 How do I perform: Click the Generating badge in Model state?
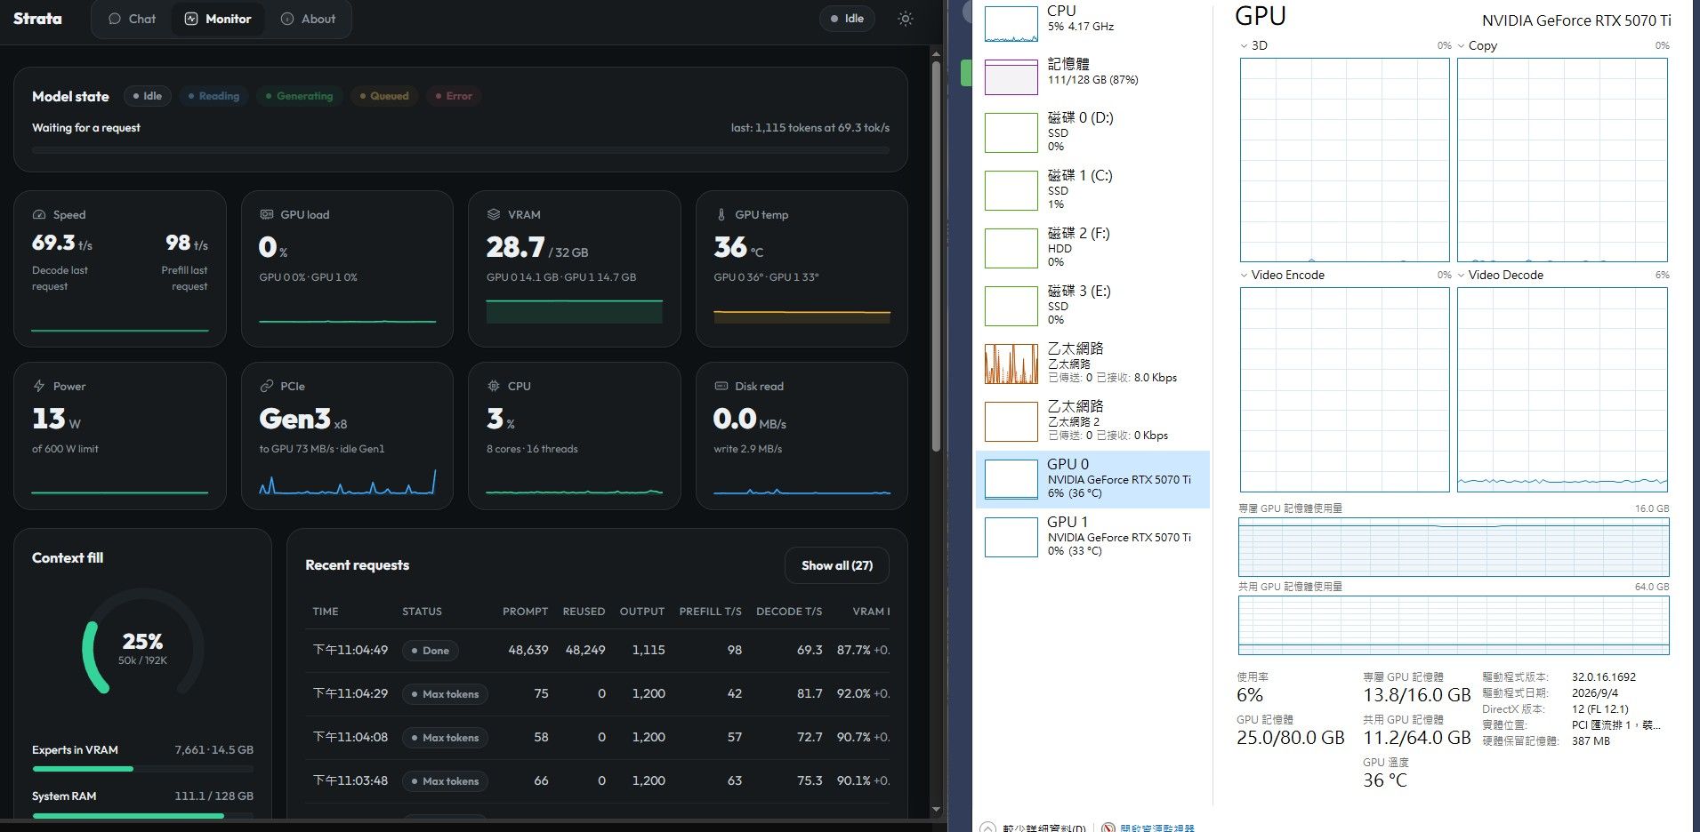pyautogui.click(x=299, y=96)
